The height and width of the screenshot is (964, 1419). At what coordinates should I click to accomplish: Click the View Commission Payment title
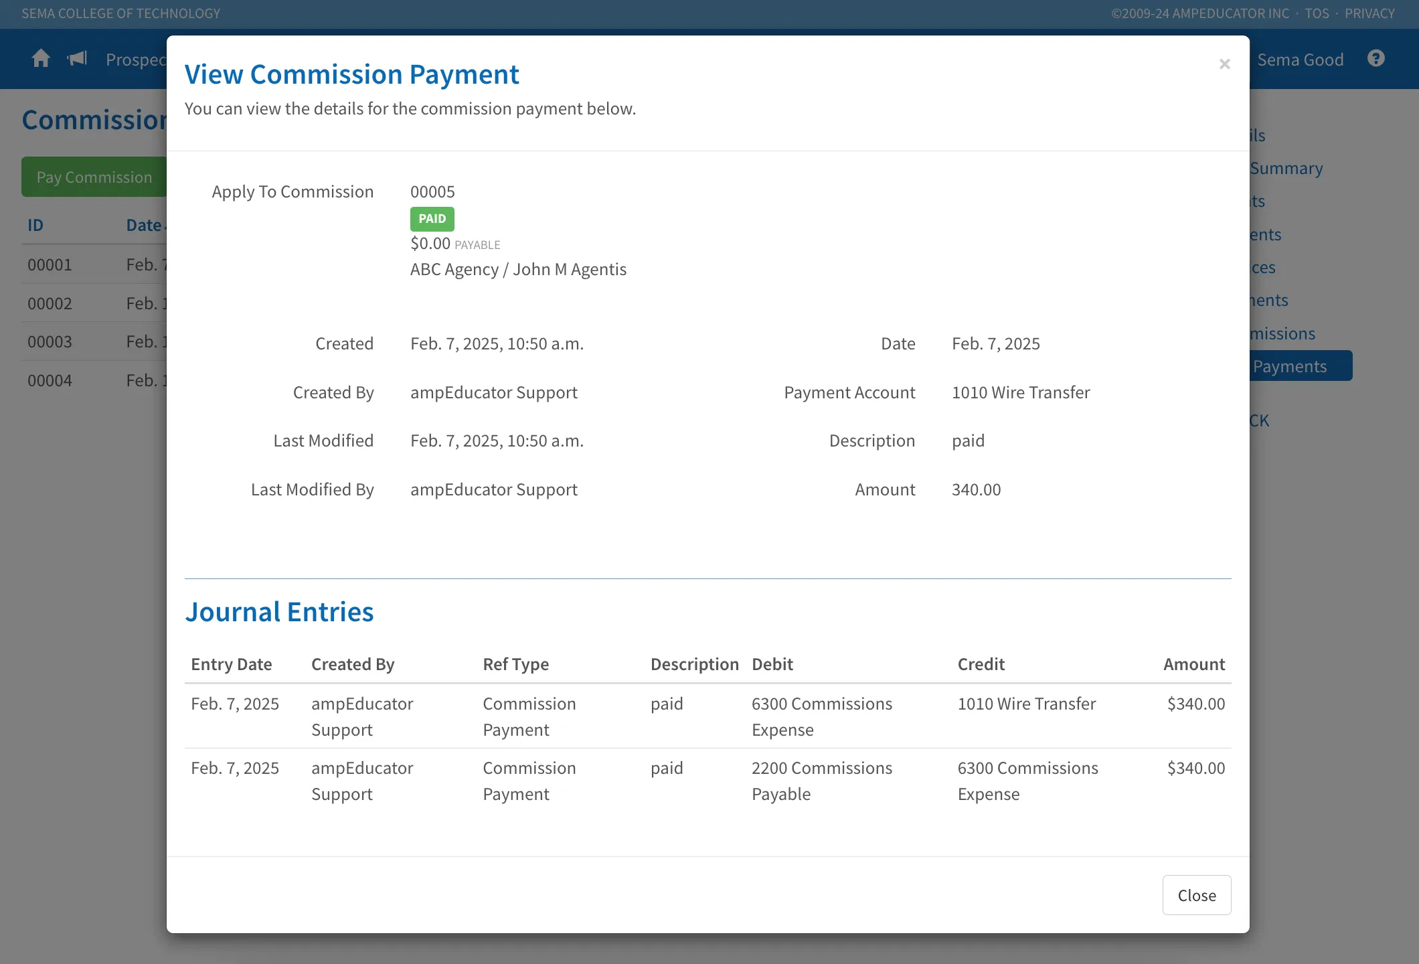click(351, 74)
